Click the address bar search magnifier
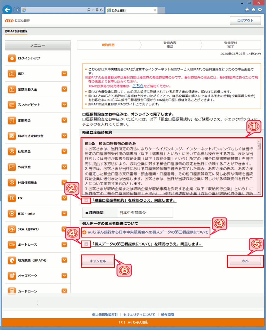 click(x=89, y=10)
